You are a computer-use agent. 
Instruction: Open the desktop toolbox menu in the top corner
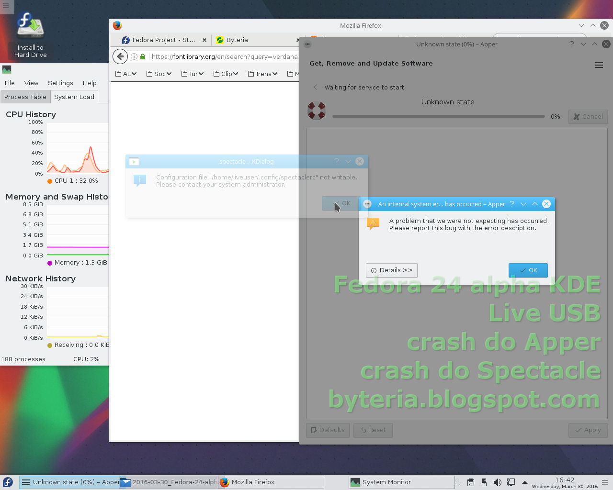tap(6, 6)
